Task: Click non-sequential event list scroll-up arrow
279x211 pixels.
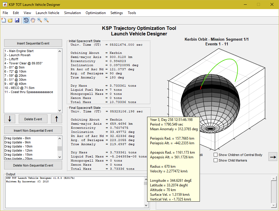Action: click(x=59, y=138)
